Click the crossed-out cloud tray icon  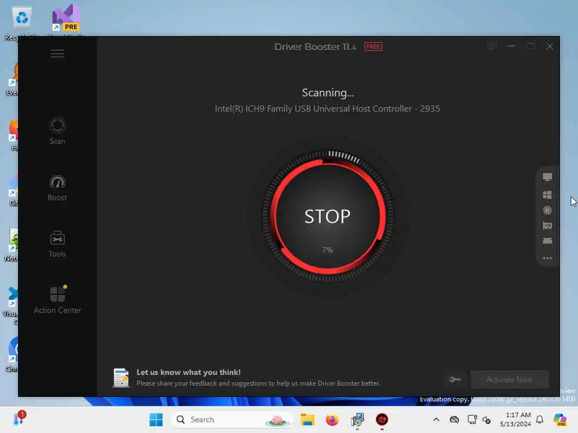point(454,419)
